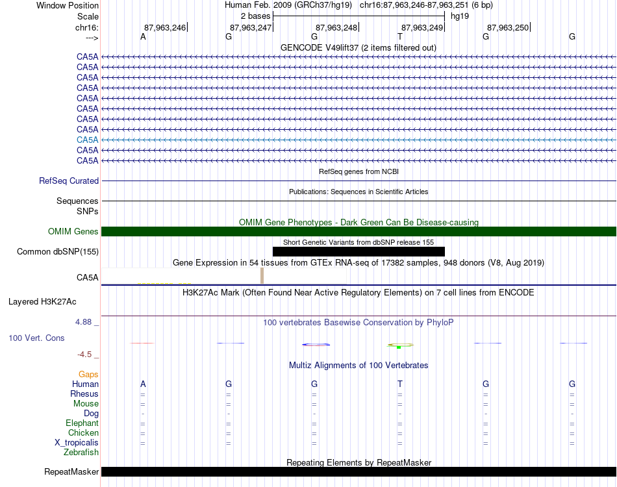The height and width of the screenshot is (487, 617).
Task: Click base A in the top sequence row
Action: coord(143,36)
